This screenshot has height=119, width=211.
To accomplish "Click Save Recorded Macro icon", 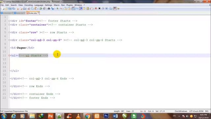I will pos(110,9).
